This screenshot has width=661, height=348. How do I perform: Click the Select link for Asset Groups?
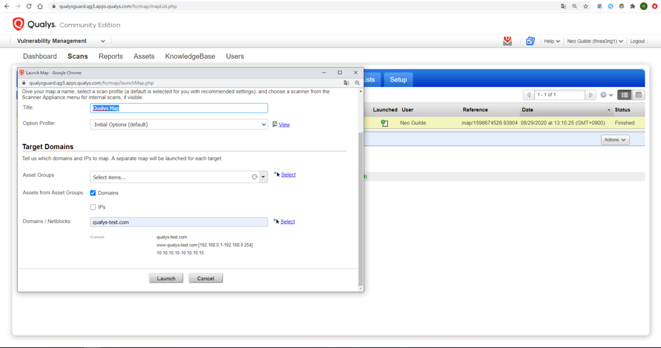(288, 175)
